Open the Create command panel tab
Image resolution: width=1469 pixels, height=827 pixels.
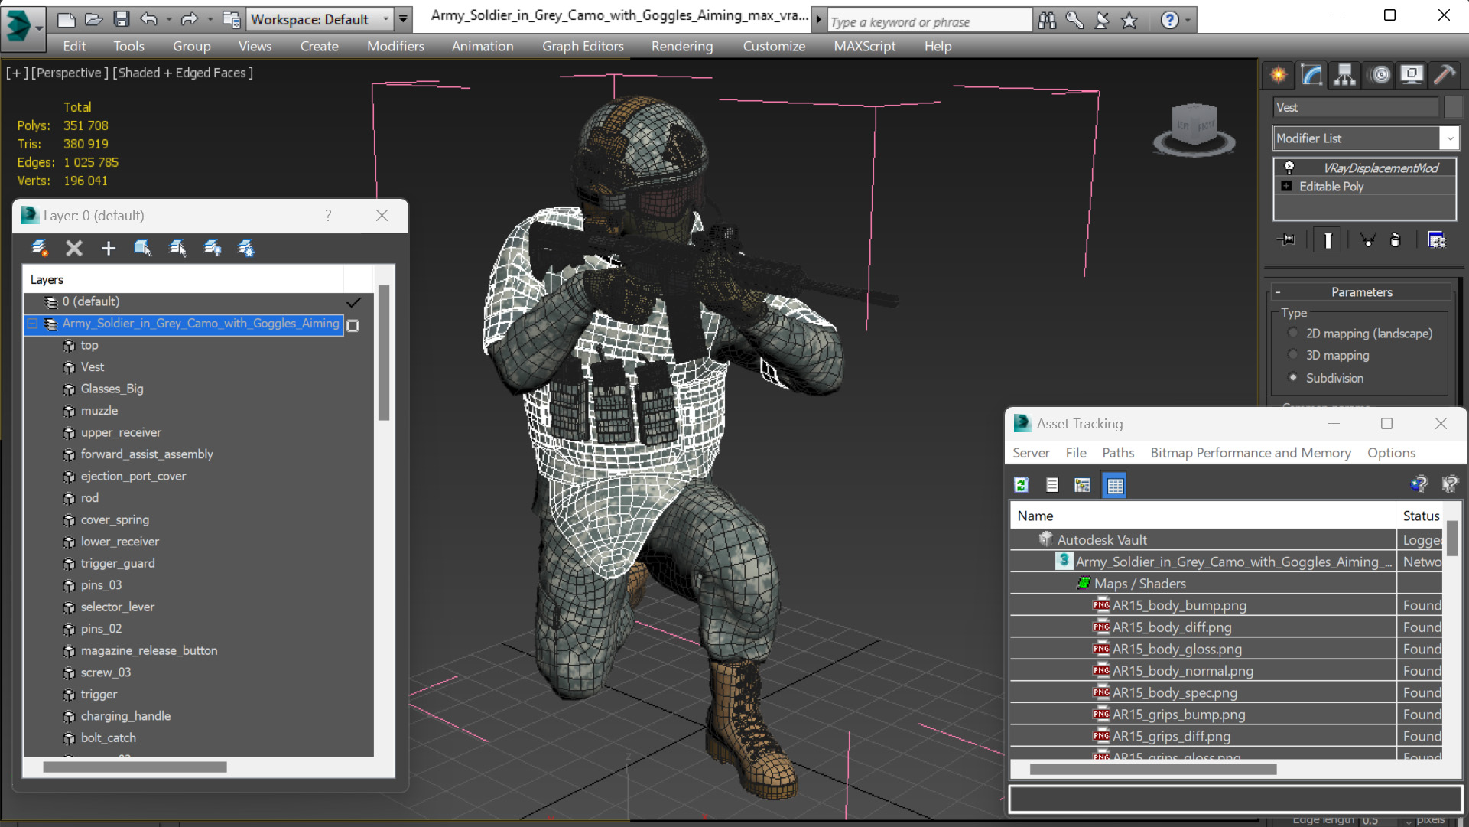(x=1279, y=74)
